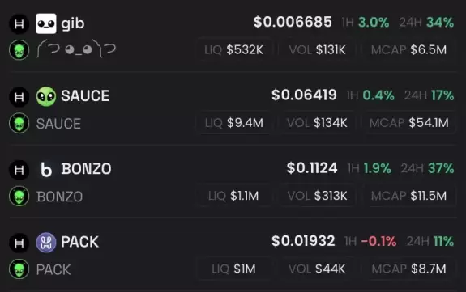Click the gib token logo icon
This screenshot has height=292, width=466.
tap(46, 23)
